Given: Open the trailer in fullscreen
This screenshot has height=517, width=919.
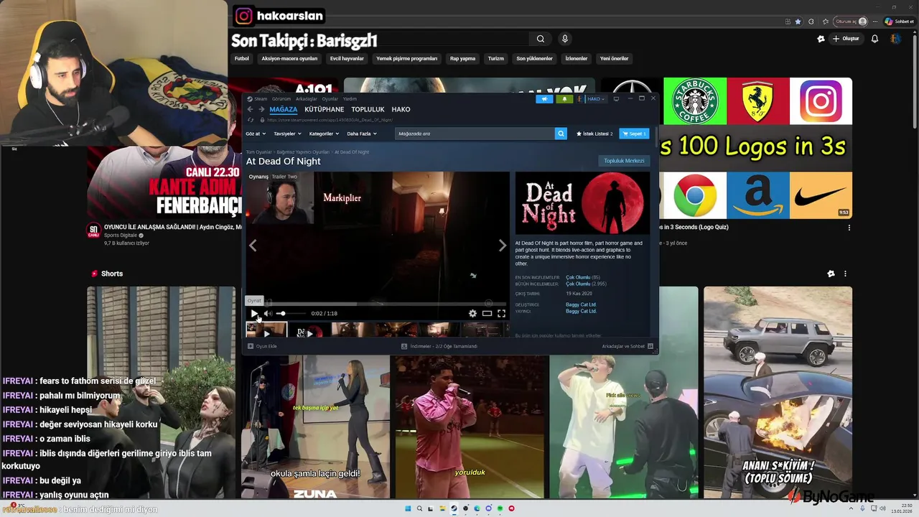Looking at the screenshot, I should [x=501, y=313].
